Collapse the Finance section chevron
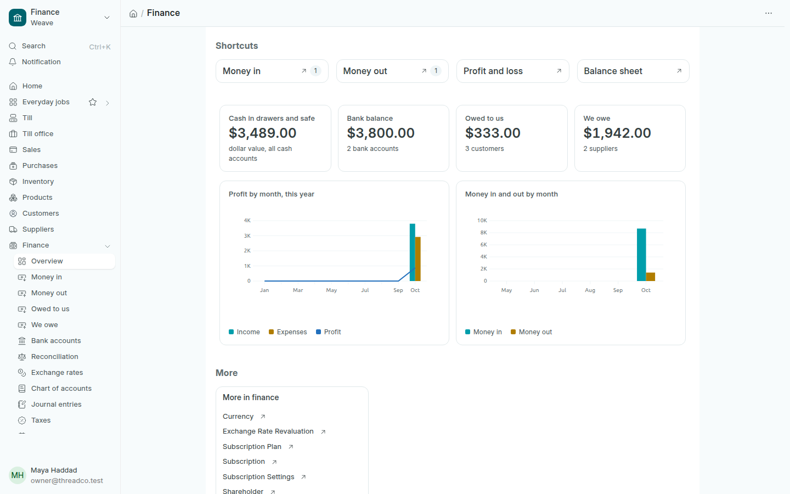Screen dimensions: 790x494 pyautogui.click(x=108, y=246)
